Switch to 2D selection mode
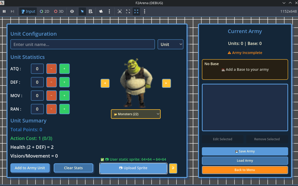The width and height of the screenshot is (298, 186). [45, 11]
